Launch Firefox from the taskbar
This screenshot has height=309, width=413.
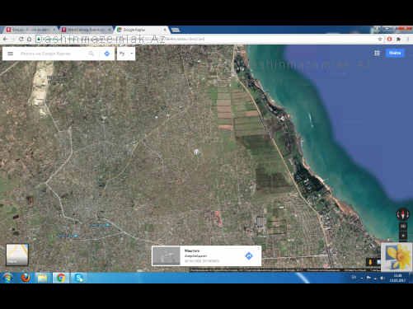click(26, 278)
